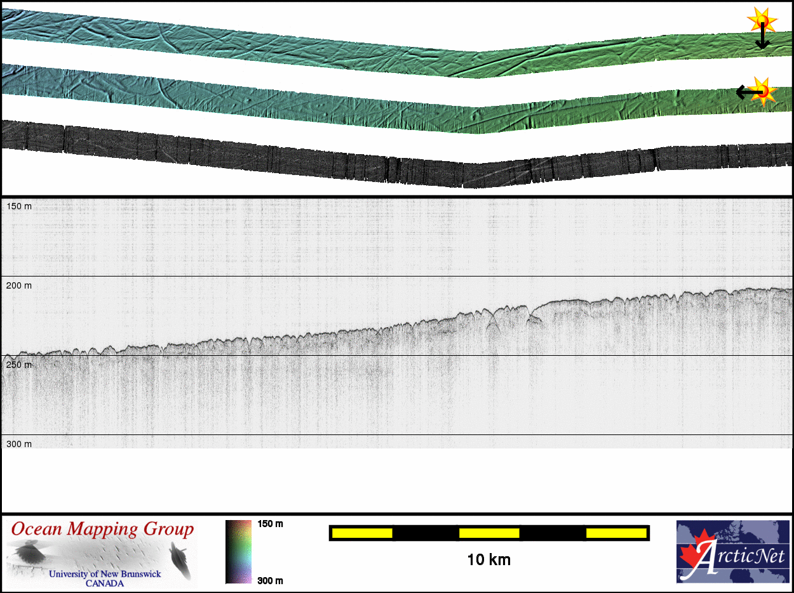Click the 300 m profile depth label

coord(19,444)
